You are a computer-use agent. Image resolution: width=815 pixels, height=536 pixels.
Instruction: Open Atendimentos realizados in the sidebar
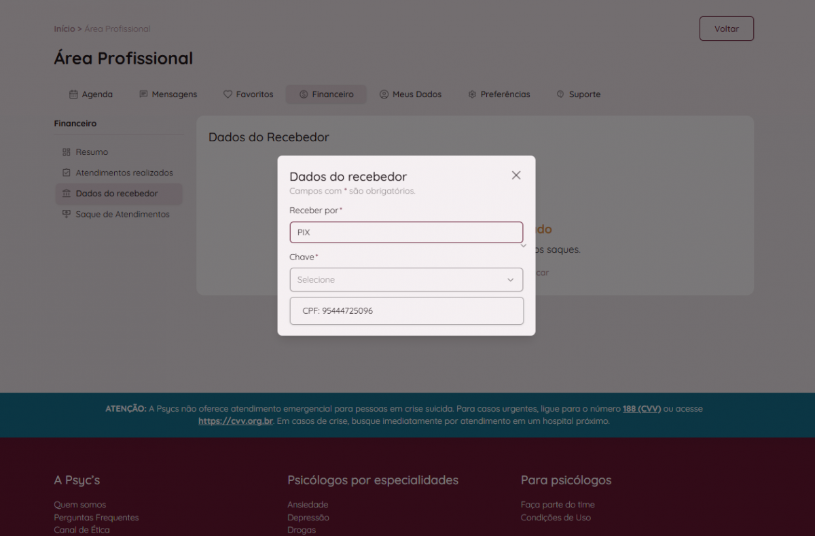[124, 173]
